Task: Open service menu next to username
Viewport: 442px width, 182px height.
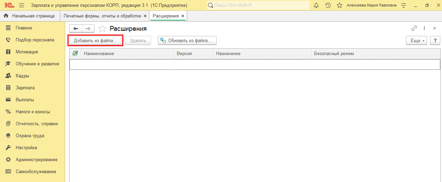Action: (404, 5)
